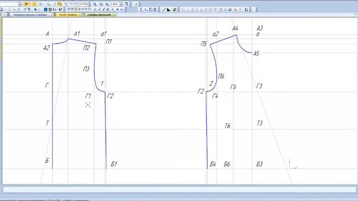Select the point label П2
Screen dimensions: 358x201
tap(86, 48)
